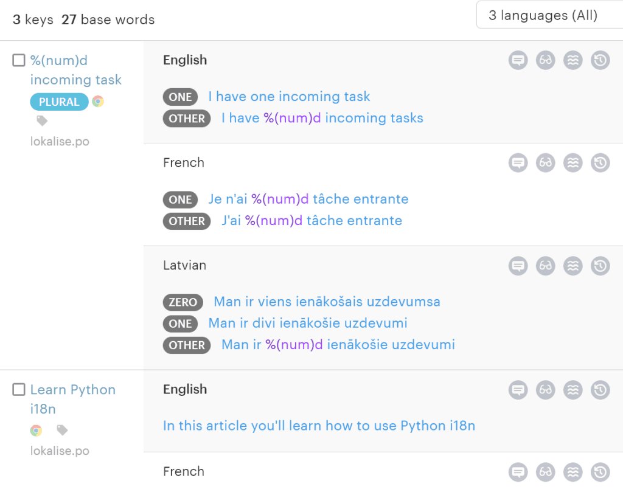Screen dimensions: 623x492
Task: Click the glasses icon in the bottom French row
Action: click(546, 472)
